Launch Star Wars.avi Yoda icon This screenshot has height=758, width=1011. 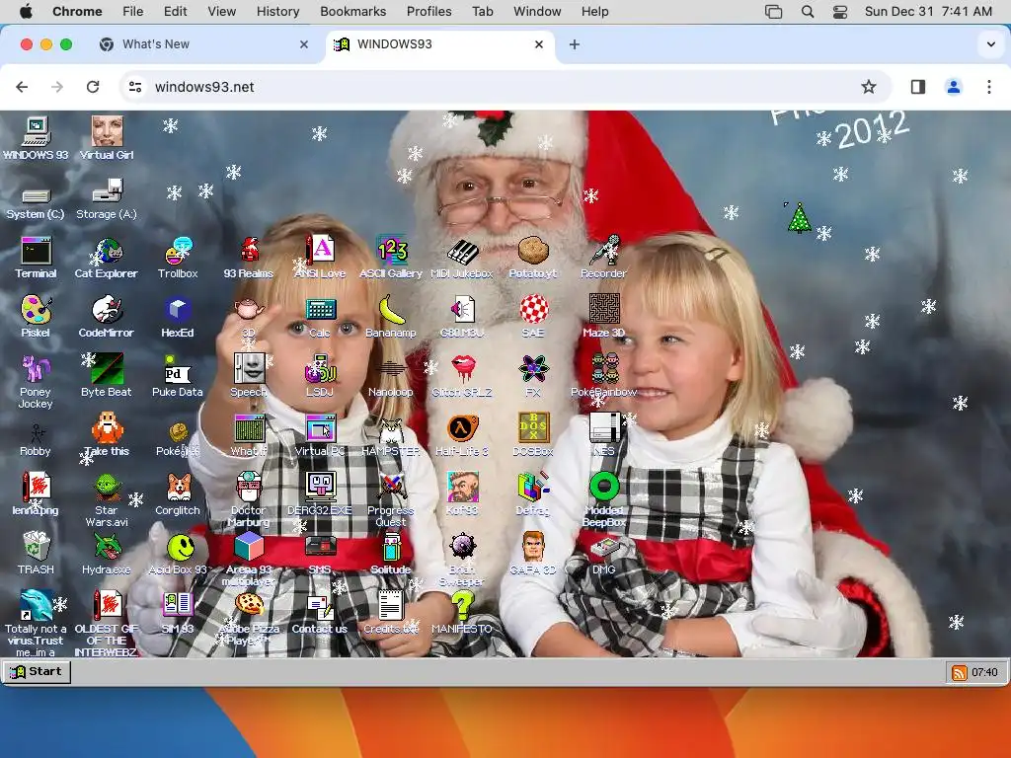click(107, 488)
